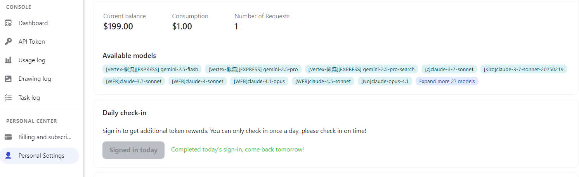Click the Dashboard sidebar icon
Image resolution: width=579 pixels, height=177 pixels.
point(8,23)
